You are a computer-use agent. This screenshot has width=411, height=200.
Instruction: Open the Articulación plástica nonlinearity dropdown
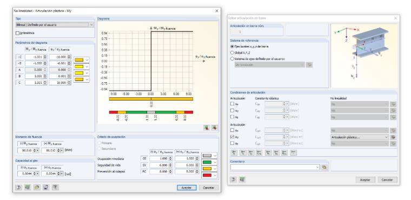click(x=360, y=137)
